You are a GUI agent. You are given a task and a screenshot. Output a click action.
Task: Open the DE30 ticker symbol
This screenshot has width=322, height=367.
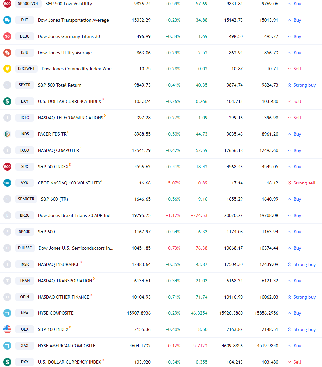tap(25, 36)
